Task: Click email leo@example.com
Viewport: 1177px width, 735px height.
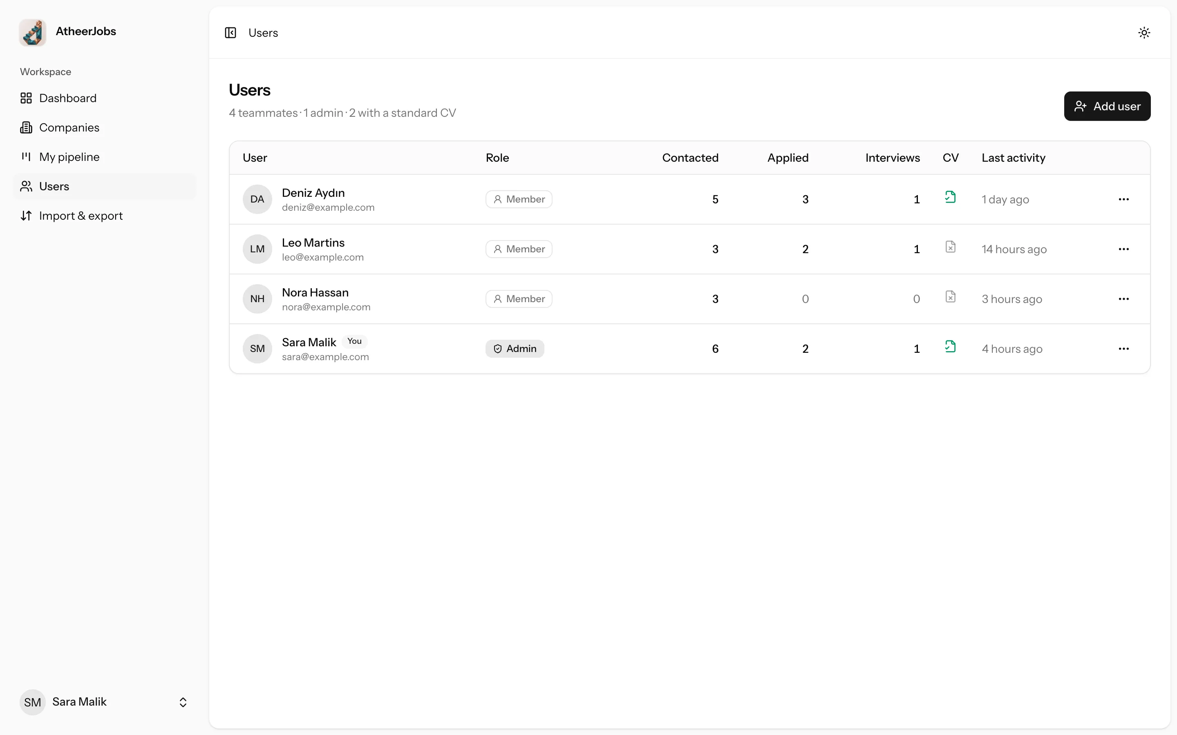Action: [323, 257]
